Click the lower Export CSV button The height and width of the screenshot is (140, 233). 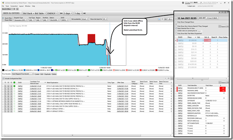click(x=224, y=82)
